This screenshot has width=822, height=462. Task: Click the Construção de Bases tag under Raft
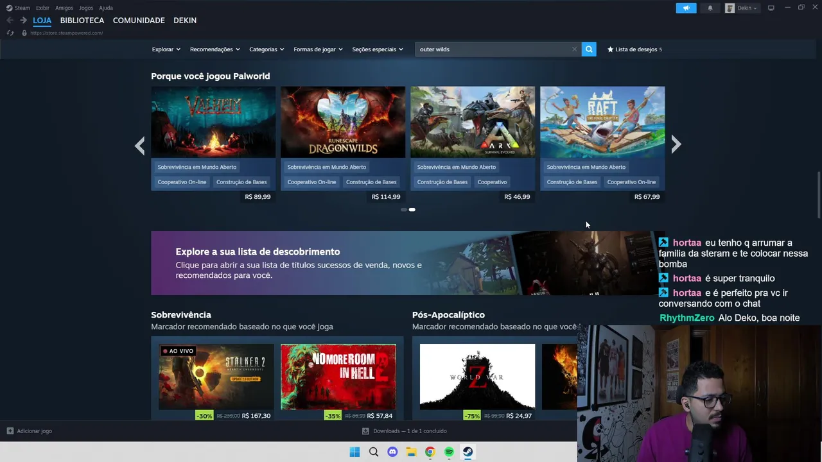click(572, 182)
